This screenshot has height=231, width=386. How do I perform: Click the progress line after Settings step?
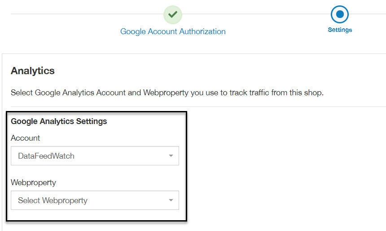(367, 14)
